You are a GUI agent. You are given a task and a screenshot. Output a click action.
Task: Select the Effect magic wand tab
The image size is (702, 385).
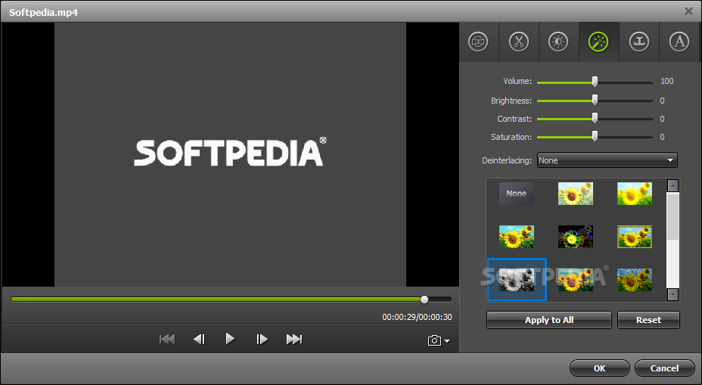coord(598,42)
